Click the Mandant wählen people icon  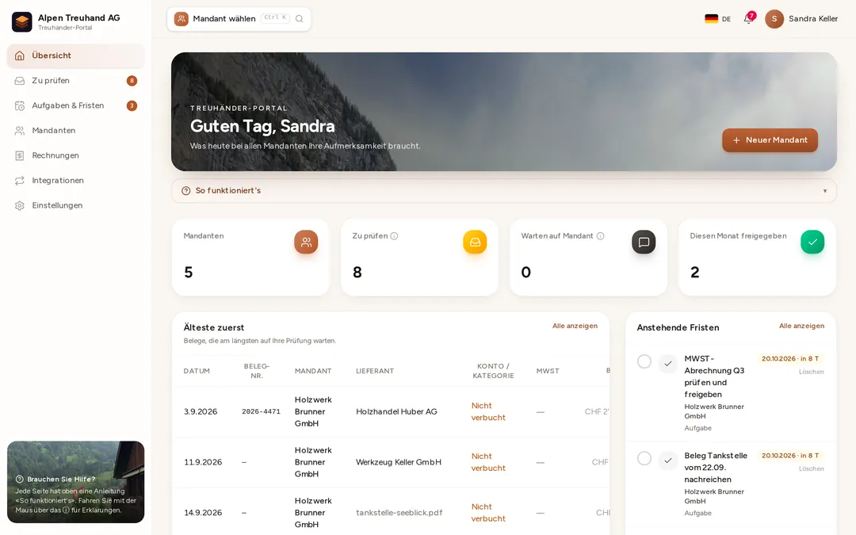coord(182,18)
